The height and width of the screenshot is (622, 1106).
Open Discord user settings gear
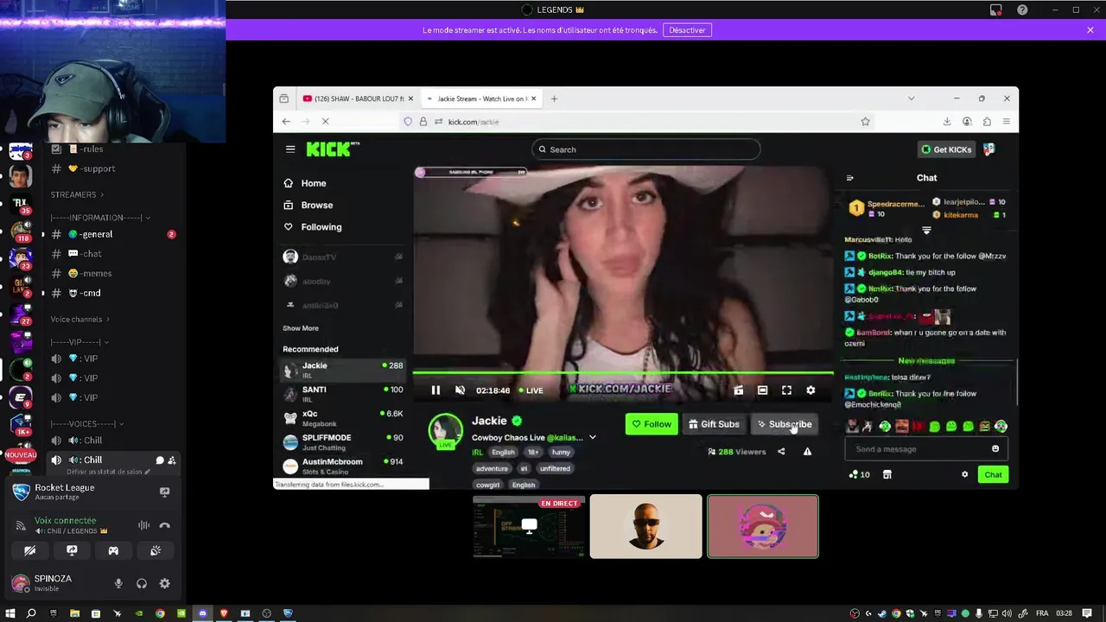pos(165,584)
